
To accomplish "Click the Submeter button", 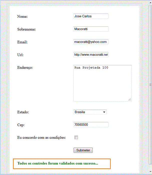I will point(83,150).
